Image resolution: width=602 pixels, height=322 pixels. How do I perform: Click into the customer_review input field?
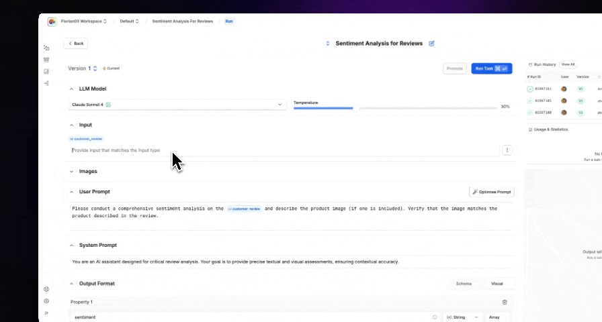(x=282, y=150)
